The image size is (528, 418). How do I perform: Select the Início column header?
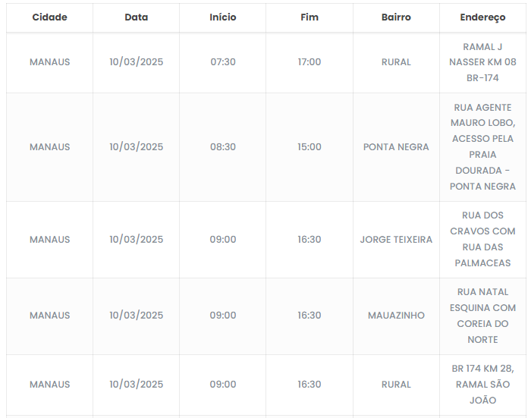[223, 17]
